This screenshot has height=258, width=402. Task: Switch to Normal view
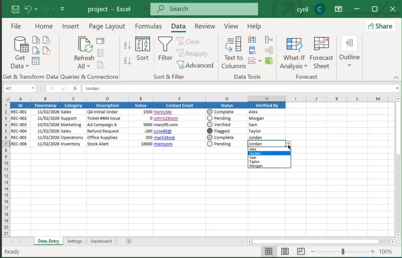click(269, 251)
